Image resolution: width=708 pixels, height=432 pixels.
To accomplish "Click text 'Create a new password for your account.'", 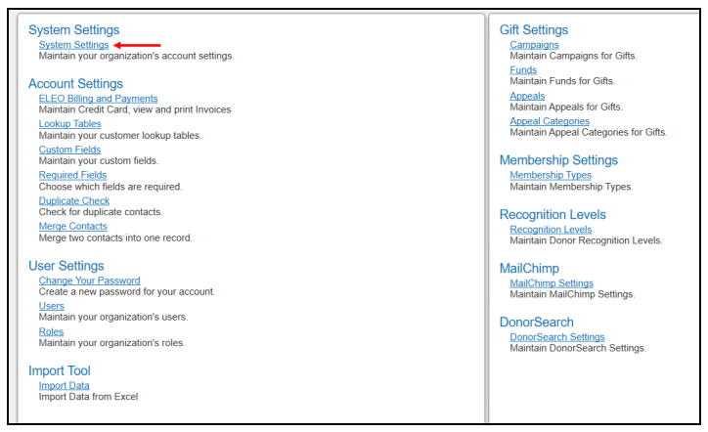I will tap(127, 291).
